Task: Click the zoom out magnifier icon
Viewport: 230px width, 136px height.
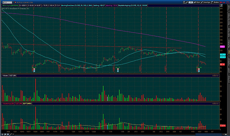Action: pyautogui.click(x=8, y=135)
